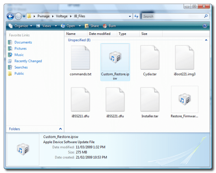The width and height of the screenshot is (216, 173).
Task: Collapse the Unspecified group with arrow
Action: coord(206,40)
